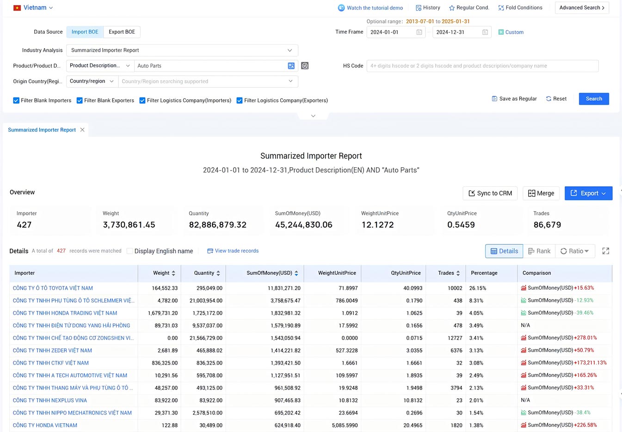The height and width of the screenshot is (432, 622).
Task: Click the Merge button
Action: pyautogui.click(x=541, y=193)
